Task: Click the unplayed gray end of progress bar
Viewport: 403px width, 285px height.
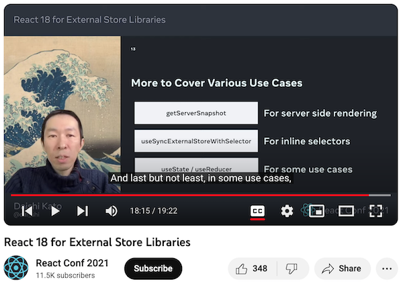Action: tap(380, 195)
